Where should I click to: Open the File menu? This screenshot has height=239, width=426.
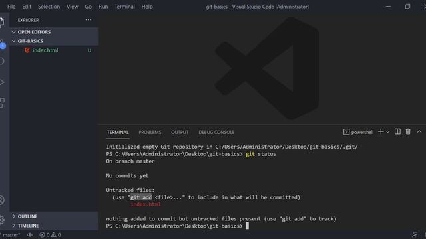pos(11,7)
